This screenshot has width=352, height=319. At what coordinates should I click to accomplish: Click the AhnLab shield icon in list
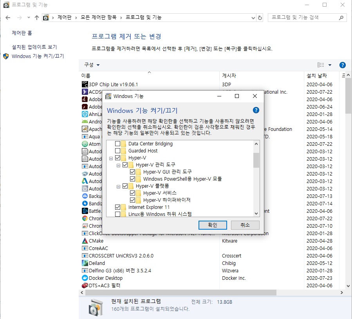click(85, 114)
